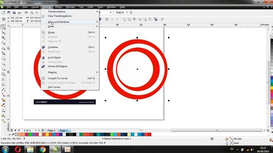Viewport: 273px width, 153px height.
Task: Expand the color palette flyout arrow
Action: click(x=9, y=134)
